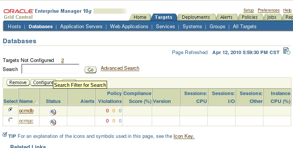Image resolution: width=293 pixels, height=148 pixels.
Task: Open the Groups subtab
Action: pos(217,27)
